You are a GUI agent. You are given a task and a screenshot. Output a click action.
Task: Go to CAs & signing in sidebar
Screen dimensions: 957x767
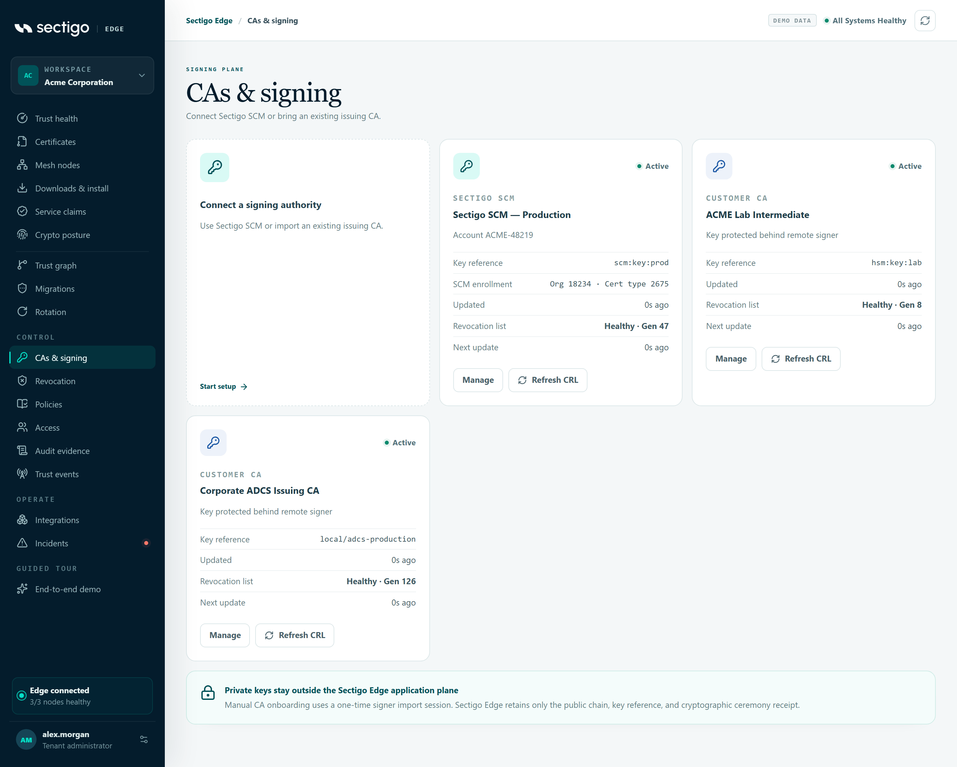click(x=82, y=357)
